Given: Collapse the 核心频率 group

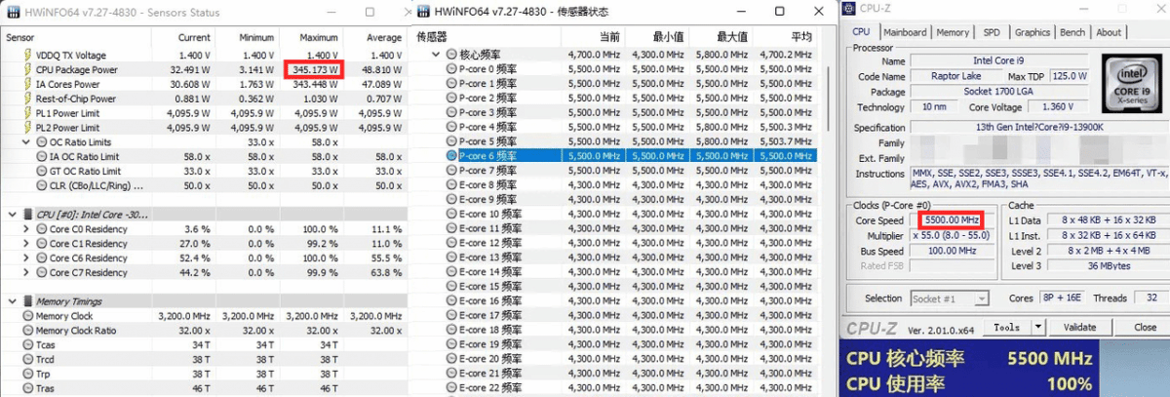Looking at the screenshot, I should tap(436, 56).
